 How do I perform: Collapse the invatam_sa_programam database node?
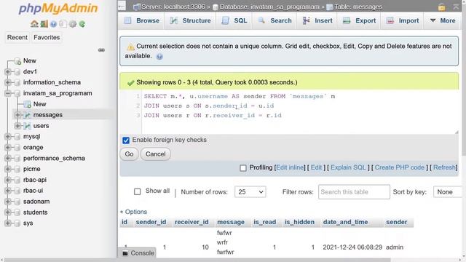8,93
